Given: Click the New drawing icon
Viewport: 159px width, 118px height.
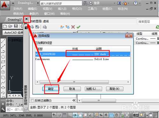Looking at the screenshot, I should [5, 26].
